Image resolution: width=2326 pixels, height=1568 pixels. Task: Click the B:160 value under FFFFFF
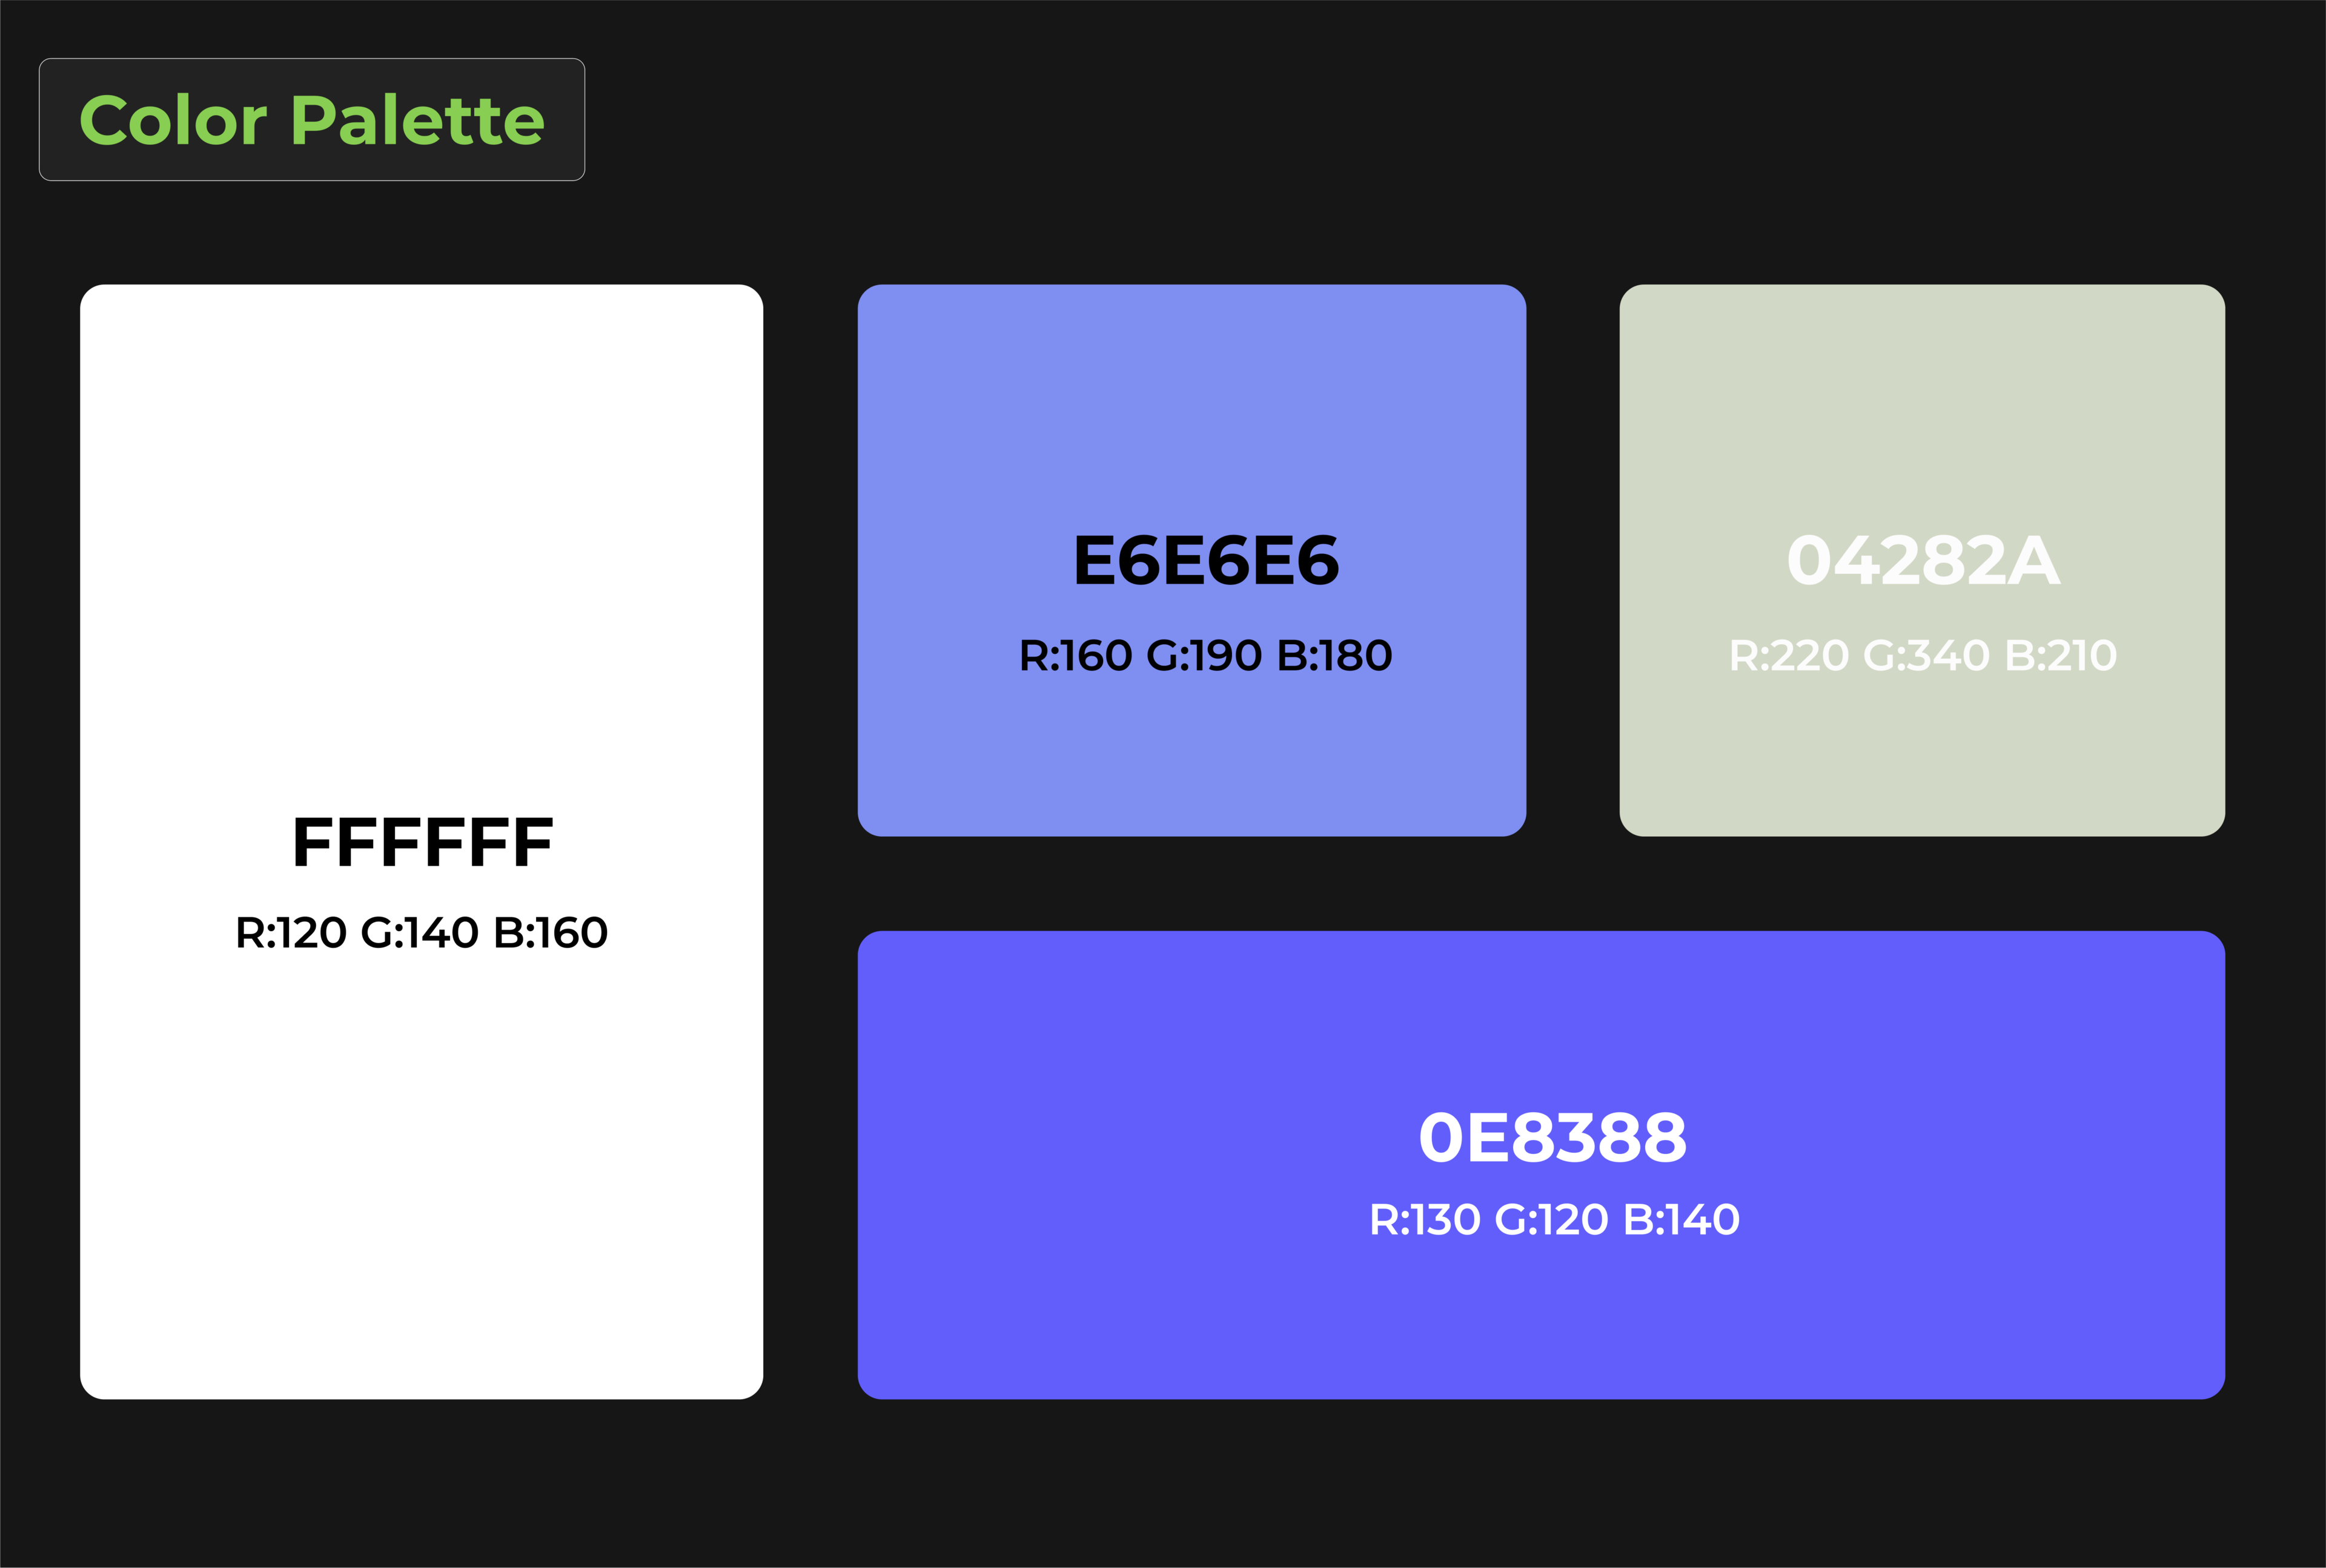pos(550,933)
